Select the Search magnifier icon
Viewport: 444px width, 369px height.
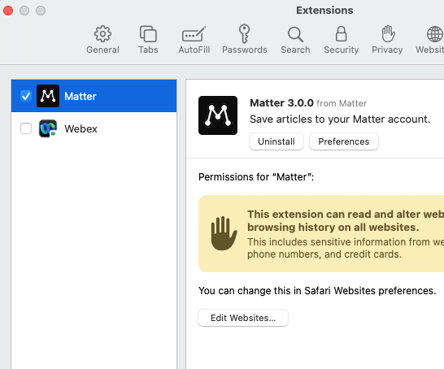pos(295,34)
